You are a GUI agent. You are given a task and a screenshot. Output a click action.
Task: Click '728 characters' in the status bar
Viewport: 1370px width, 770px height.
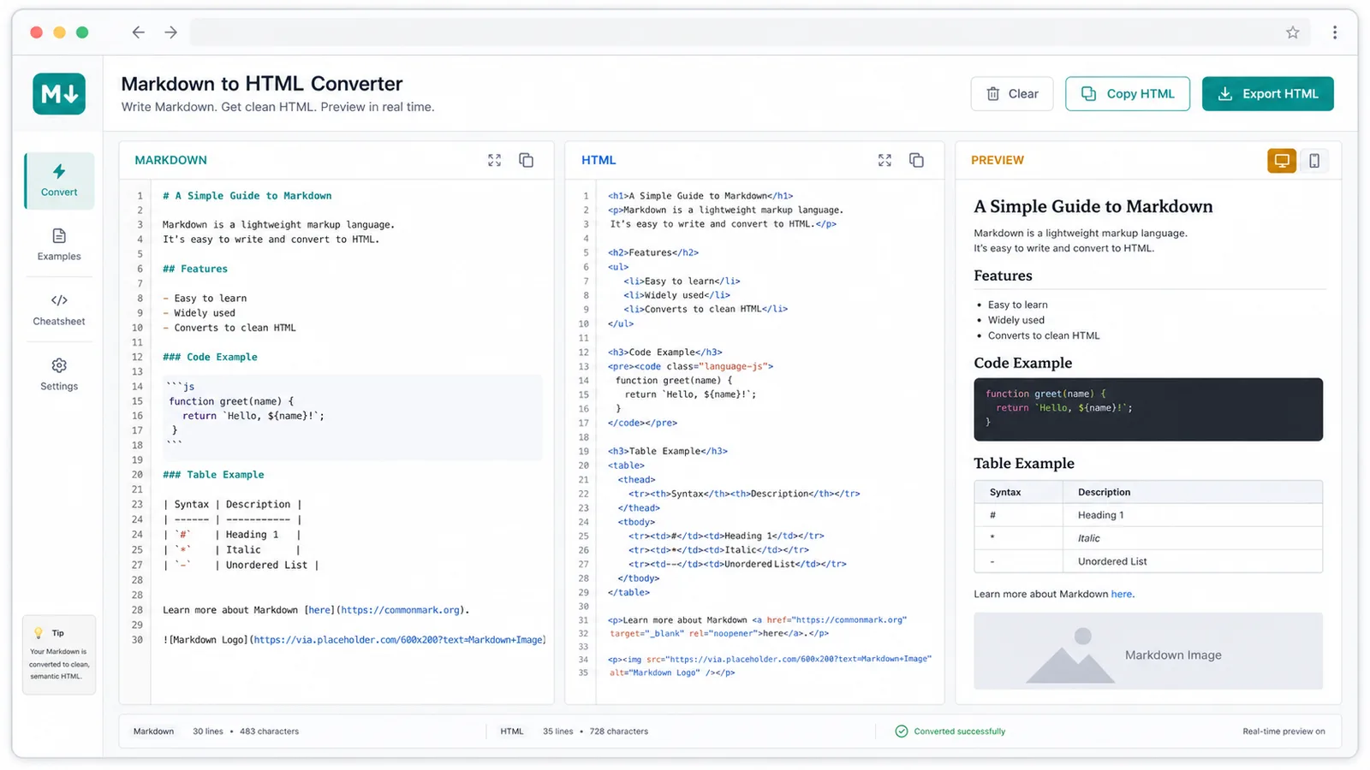click(x=618, y=731)
